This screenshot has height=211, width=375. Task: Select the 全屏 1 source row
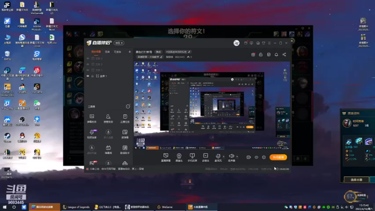(109, 76)
